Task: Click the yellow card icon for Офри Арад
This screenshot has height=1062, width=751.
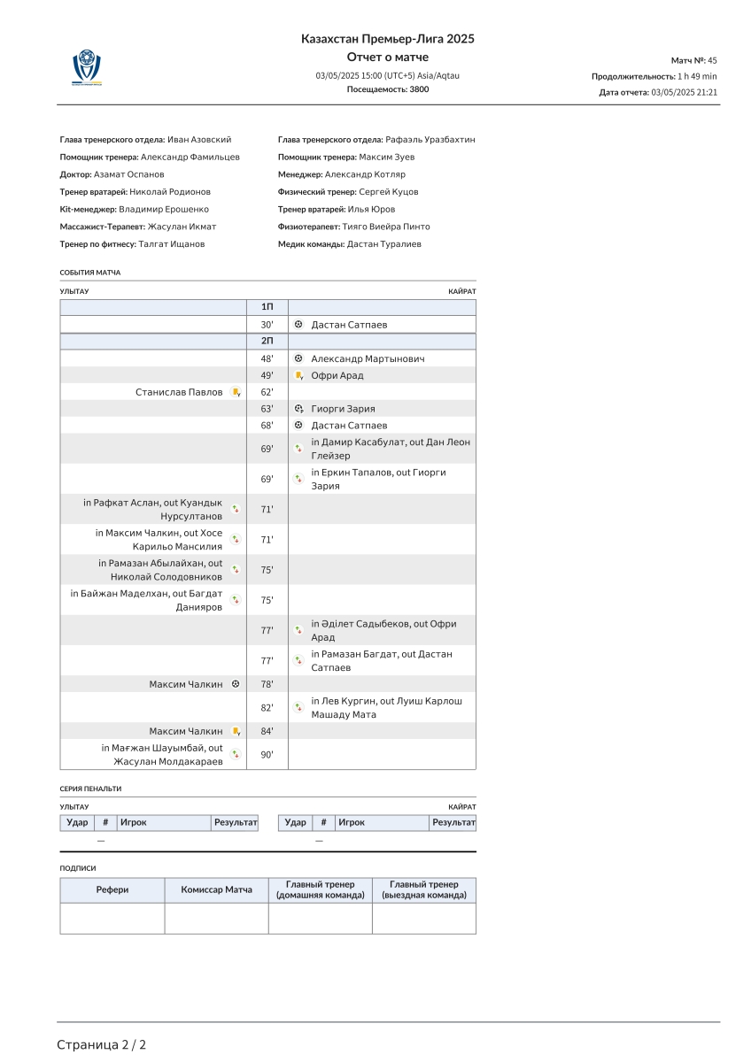Action: tap(298, 376)
